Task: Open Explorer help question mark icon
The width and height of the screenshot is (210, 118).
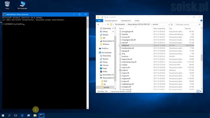Action: 201,21
